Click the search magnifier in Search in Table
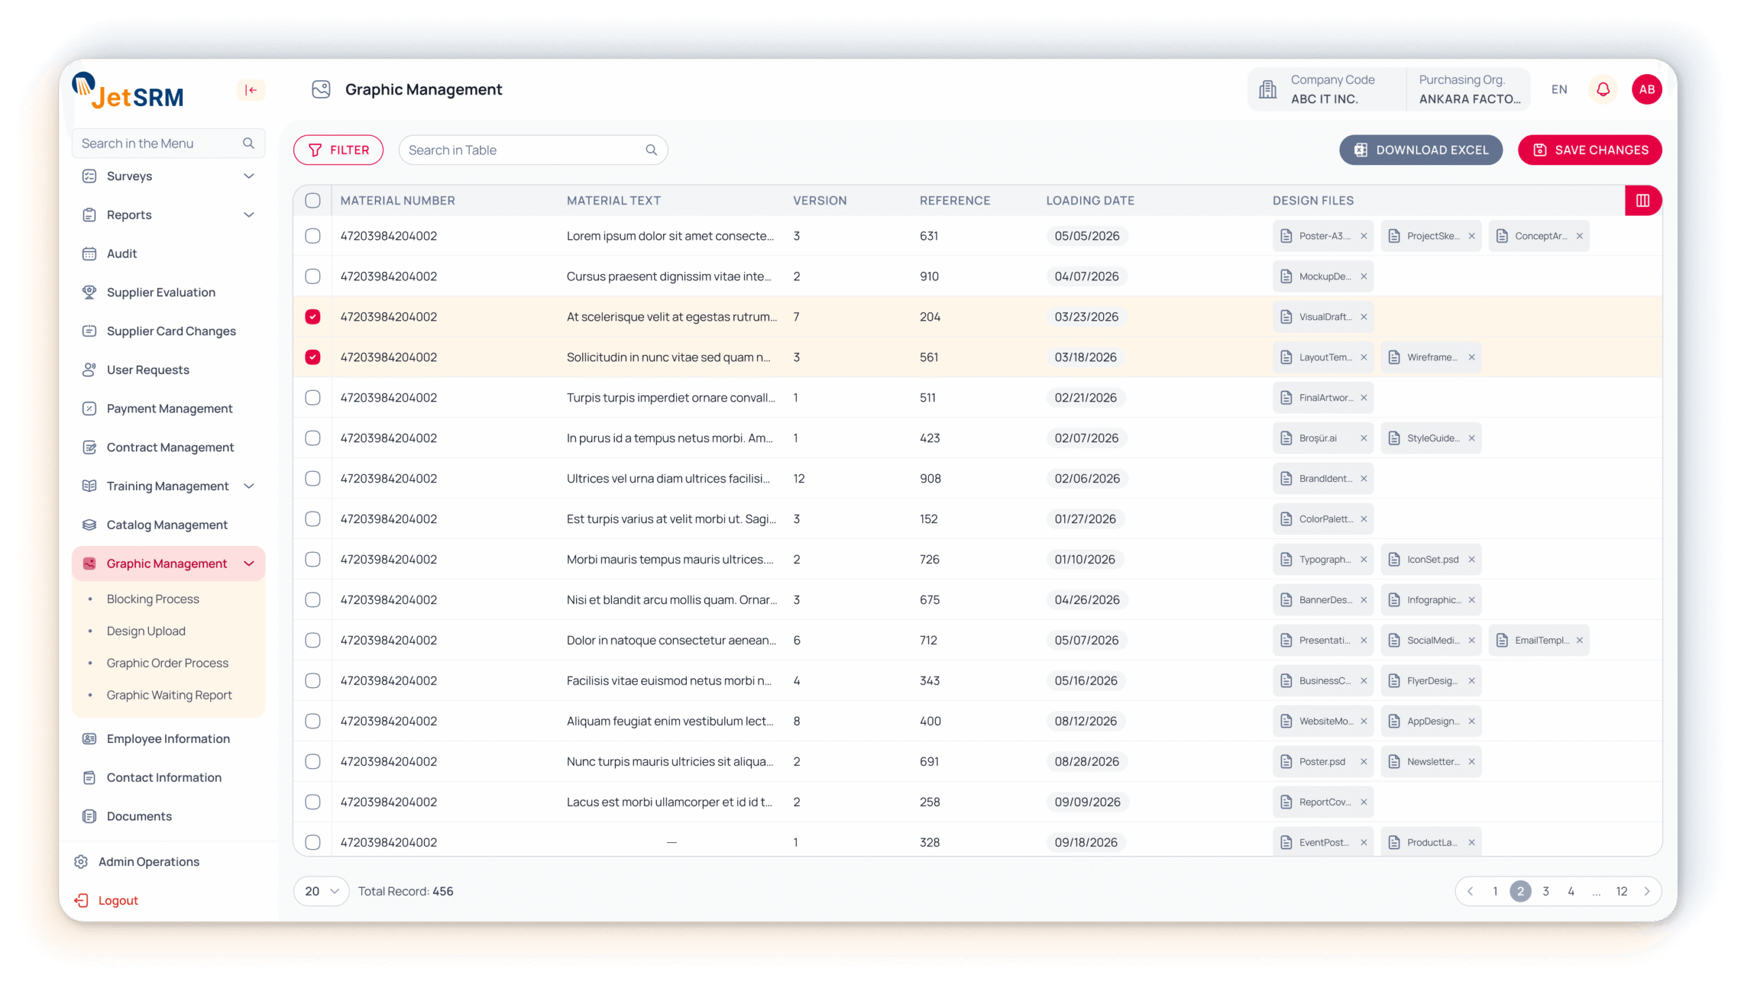 [x=651, y=150]
